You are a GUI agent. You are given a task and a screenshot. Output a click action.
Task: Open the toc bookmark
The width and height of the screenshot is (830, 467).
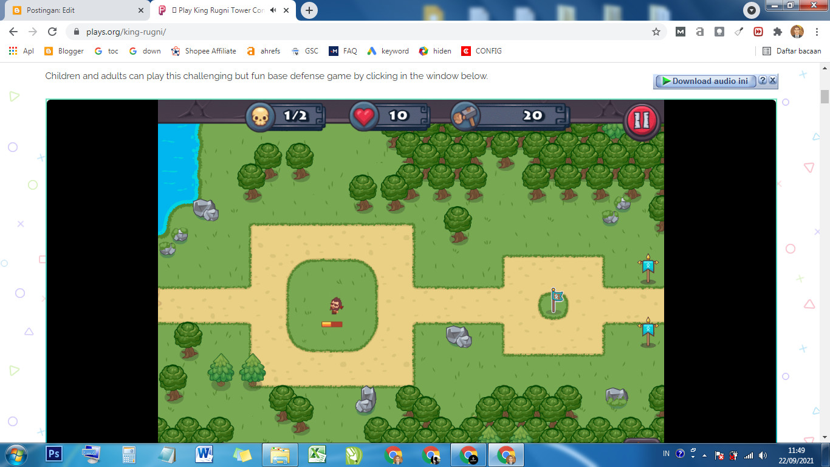pyautogui.click(x=107, y=51)
